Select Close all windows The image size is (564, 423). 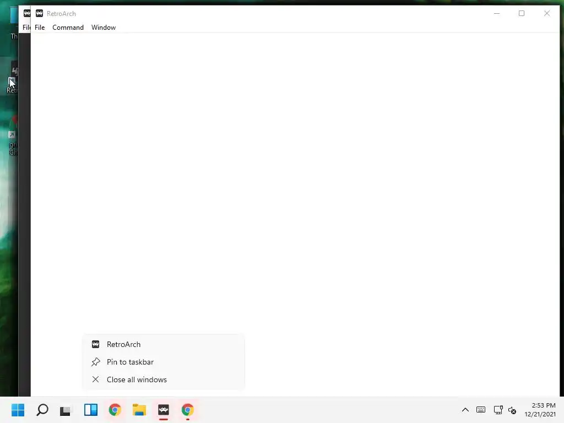pyautogui.click(x=163, y=379)
